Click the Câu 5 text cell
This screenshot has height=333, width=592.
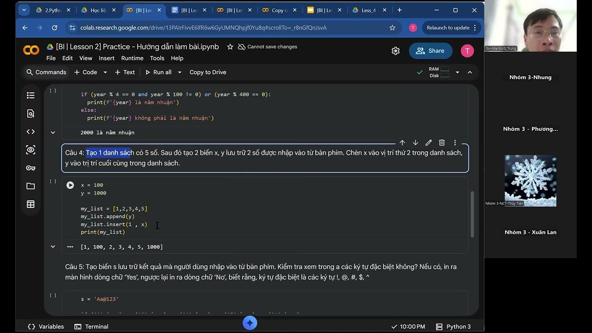click(265, 272)
